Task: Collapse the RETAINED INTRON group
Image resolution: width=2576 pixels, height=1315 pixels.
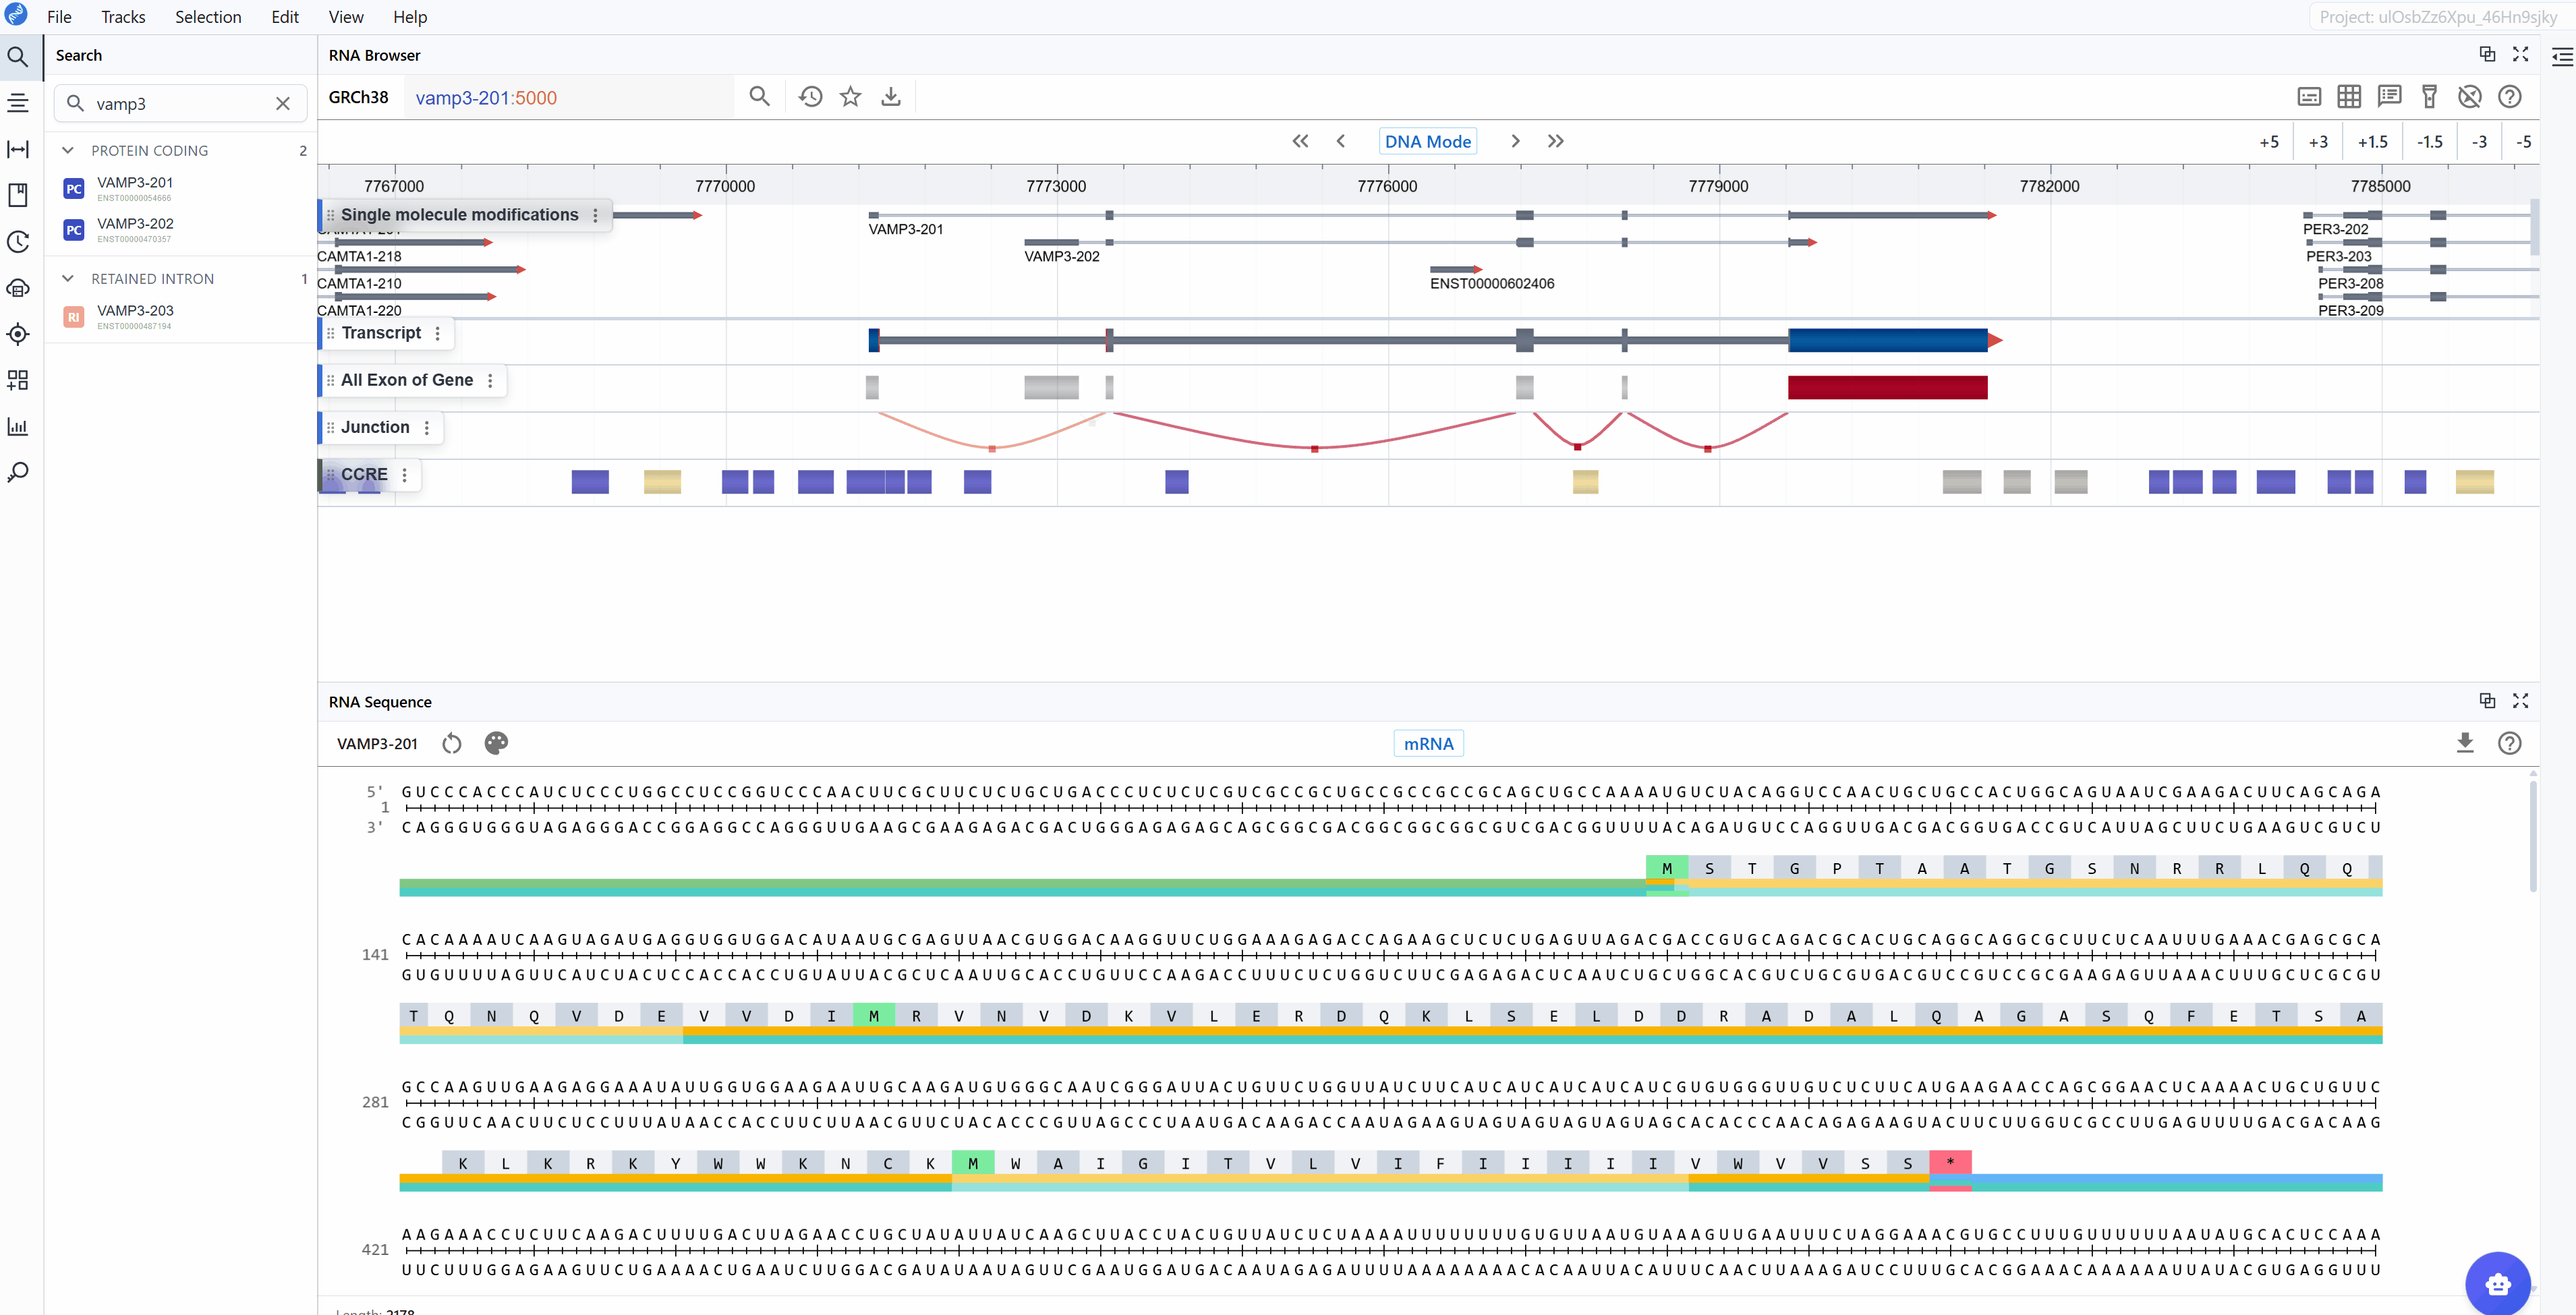Action: pos(68,278)
